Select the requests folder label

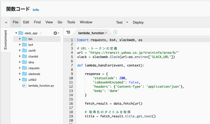34,68
